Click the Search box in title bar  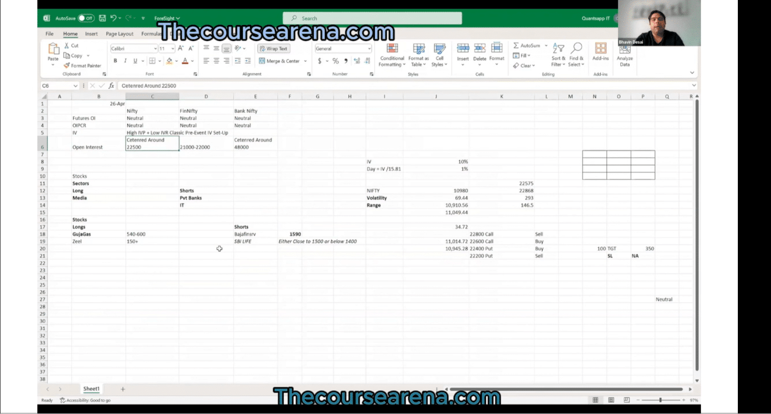click(x=373, y=18)
